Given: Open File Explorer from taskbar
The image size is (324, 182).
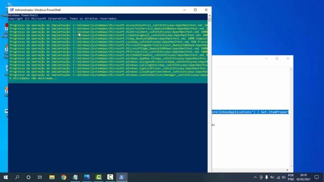Looking at the screenshot, I should pyautogui.click(x=52, y=177).
